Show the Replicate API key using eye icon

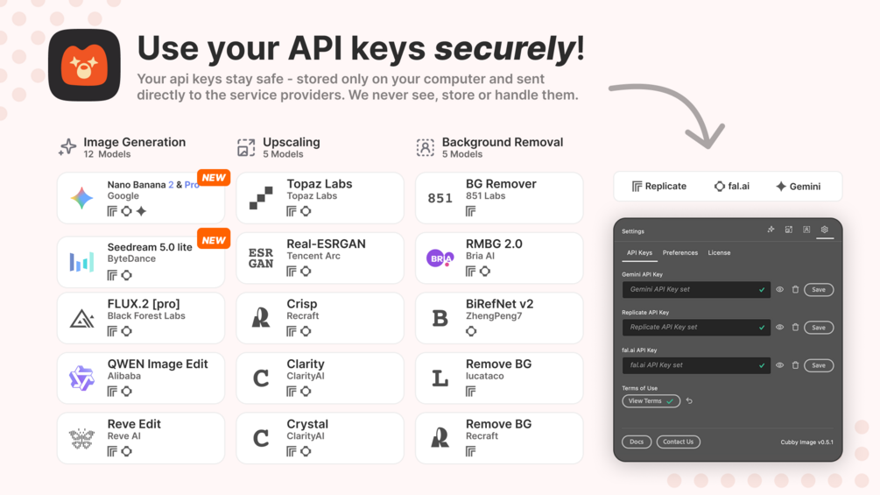pyautogui.click(x=779, y=327)
